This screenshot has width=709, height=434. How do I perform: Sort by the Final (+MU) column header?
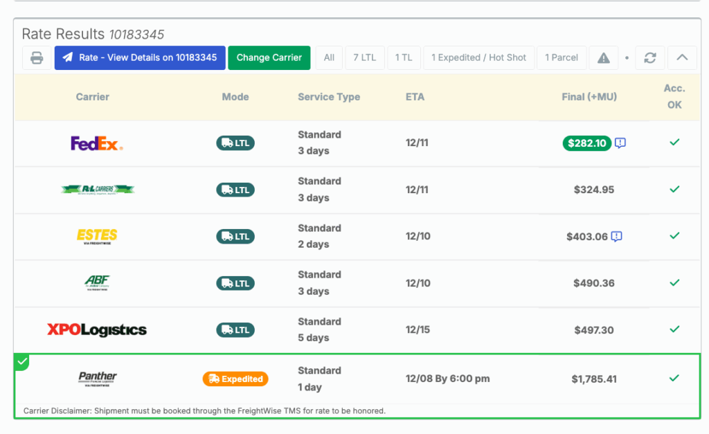(x=589, y=97)
